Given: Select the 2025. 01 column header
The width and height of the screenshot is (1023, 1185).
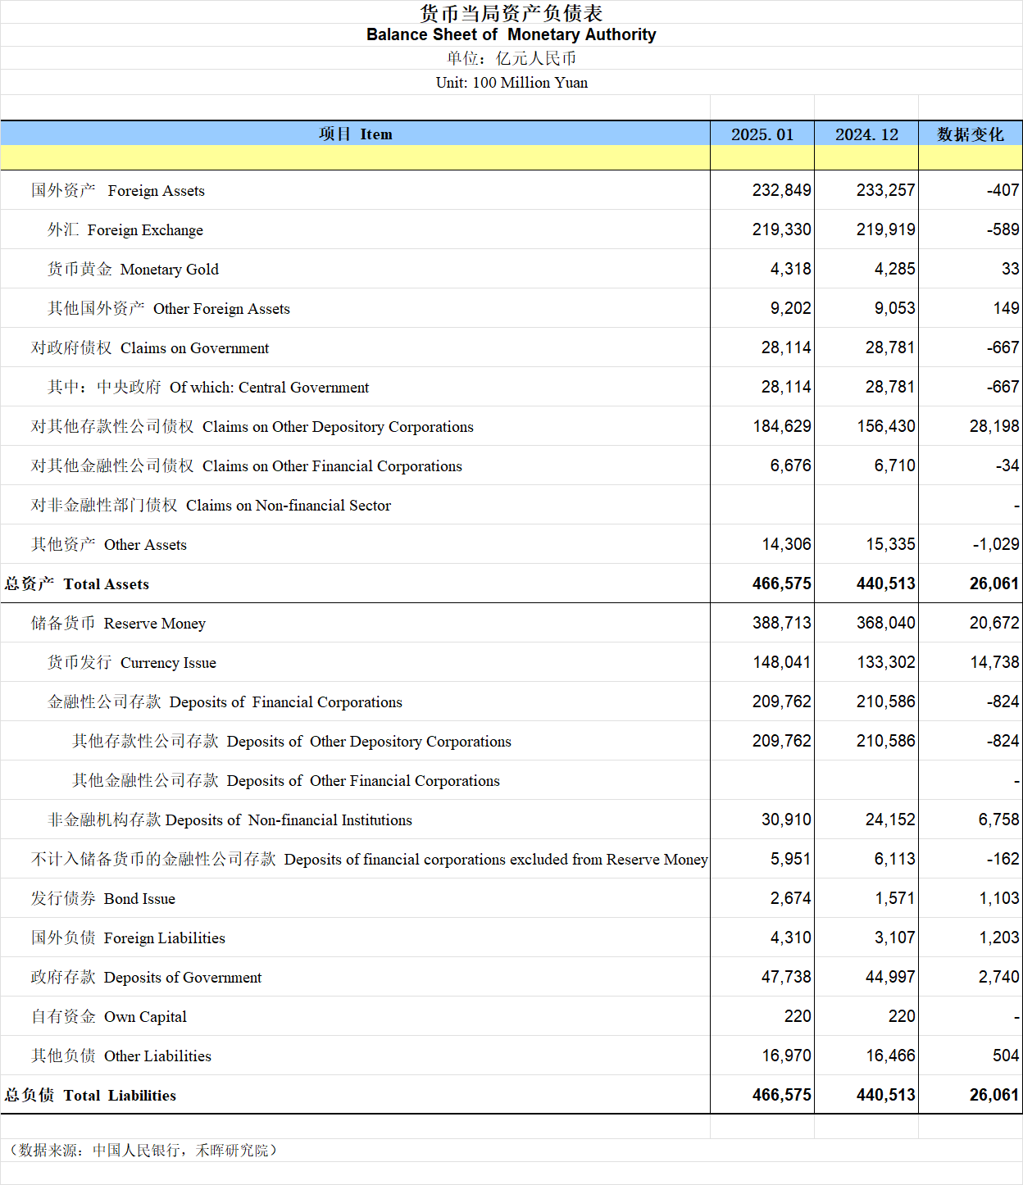Looking at the screenshot, I should [x=762, y=134].
